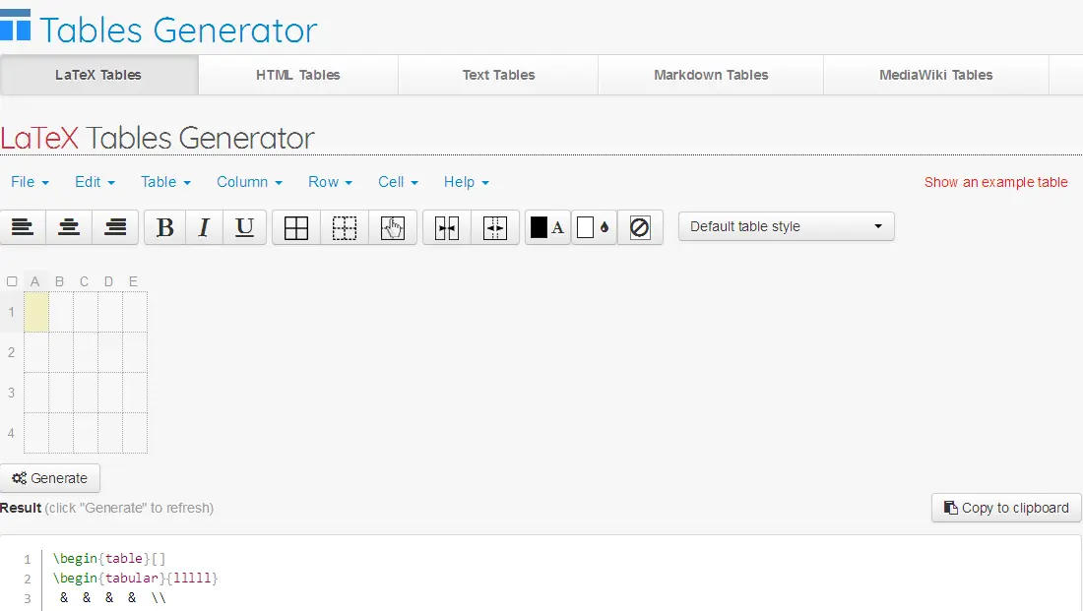This screenshot has width=1083, height=611.
Task: Click the Generate button
Action: (50, 478)
